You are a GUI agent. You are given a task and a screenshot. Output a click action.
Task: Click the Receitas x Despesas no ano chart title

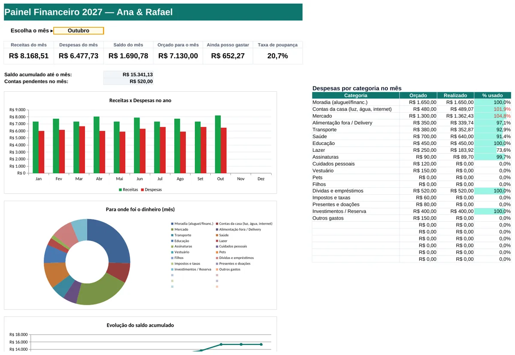click(x=140, y=101)
